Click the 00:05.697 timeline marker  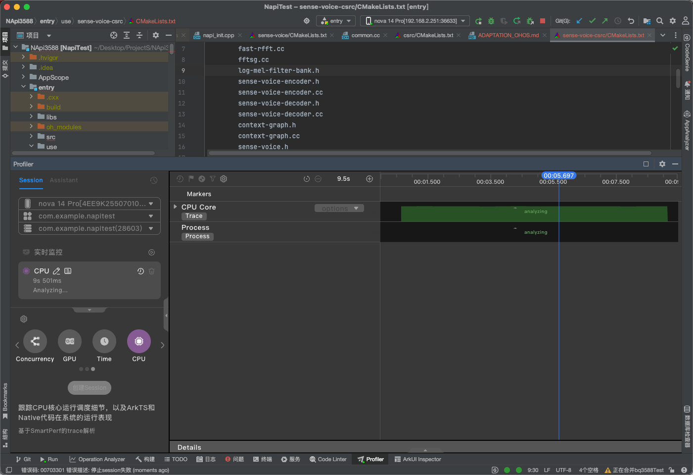558,176
